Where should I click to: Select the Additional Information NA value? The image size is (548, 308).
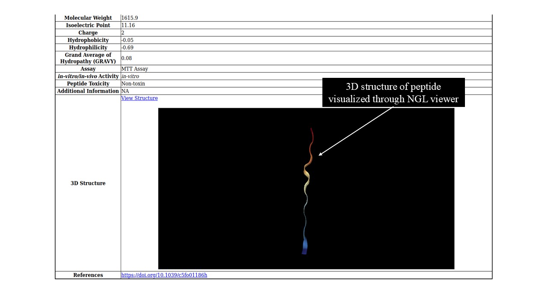point(125,91)
